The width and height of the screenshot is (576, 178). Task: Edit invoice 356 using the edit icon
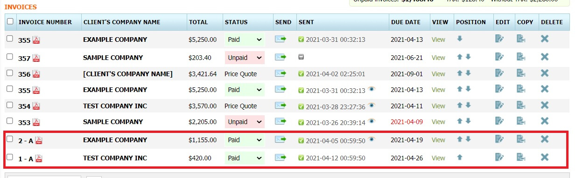(499, 73)
